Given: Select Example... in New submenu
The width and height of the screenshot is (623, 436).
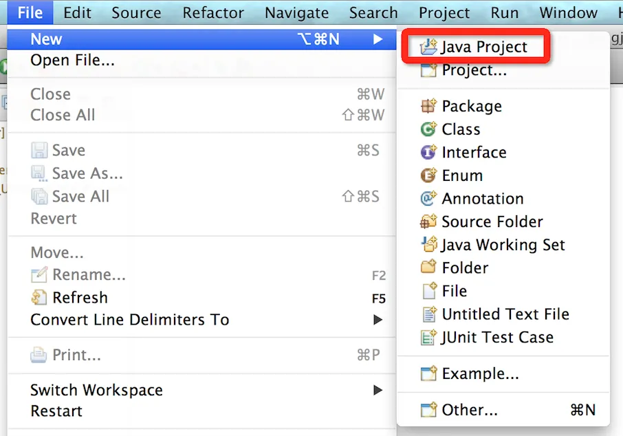Looking at the screenshot, I should [x=480, y=374].
